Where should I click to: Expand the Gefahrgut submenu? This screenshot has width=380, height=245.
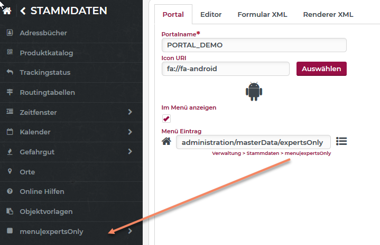tap(130, 152)
